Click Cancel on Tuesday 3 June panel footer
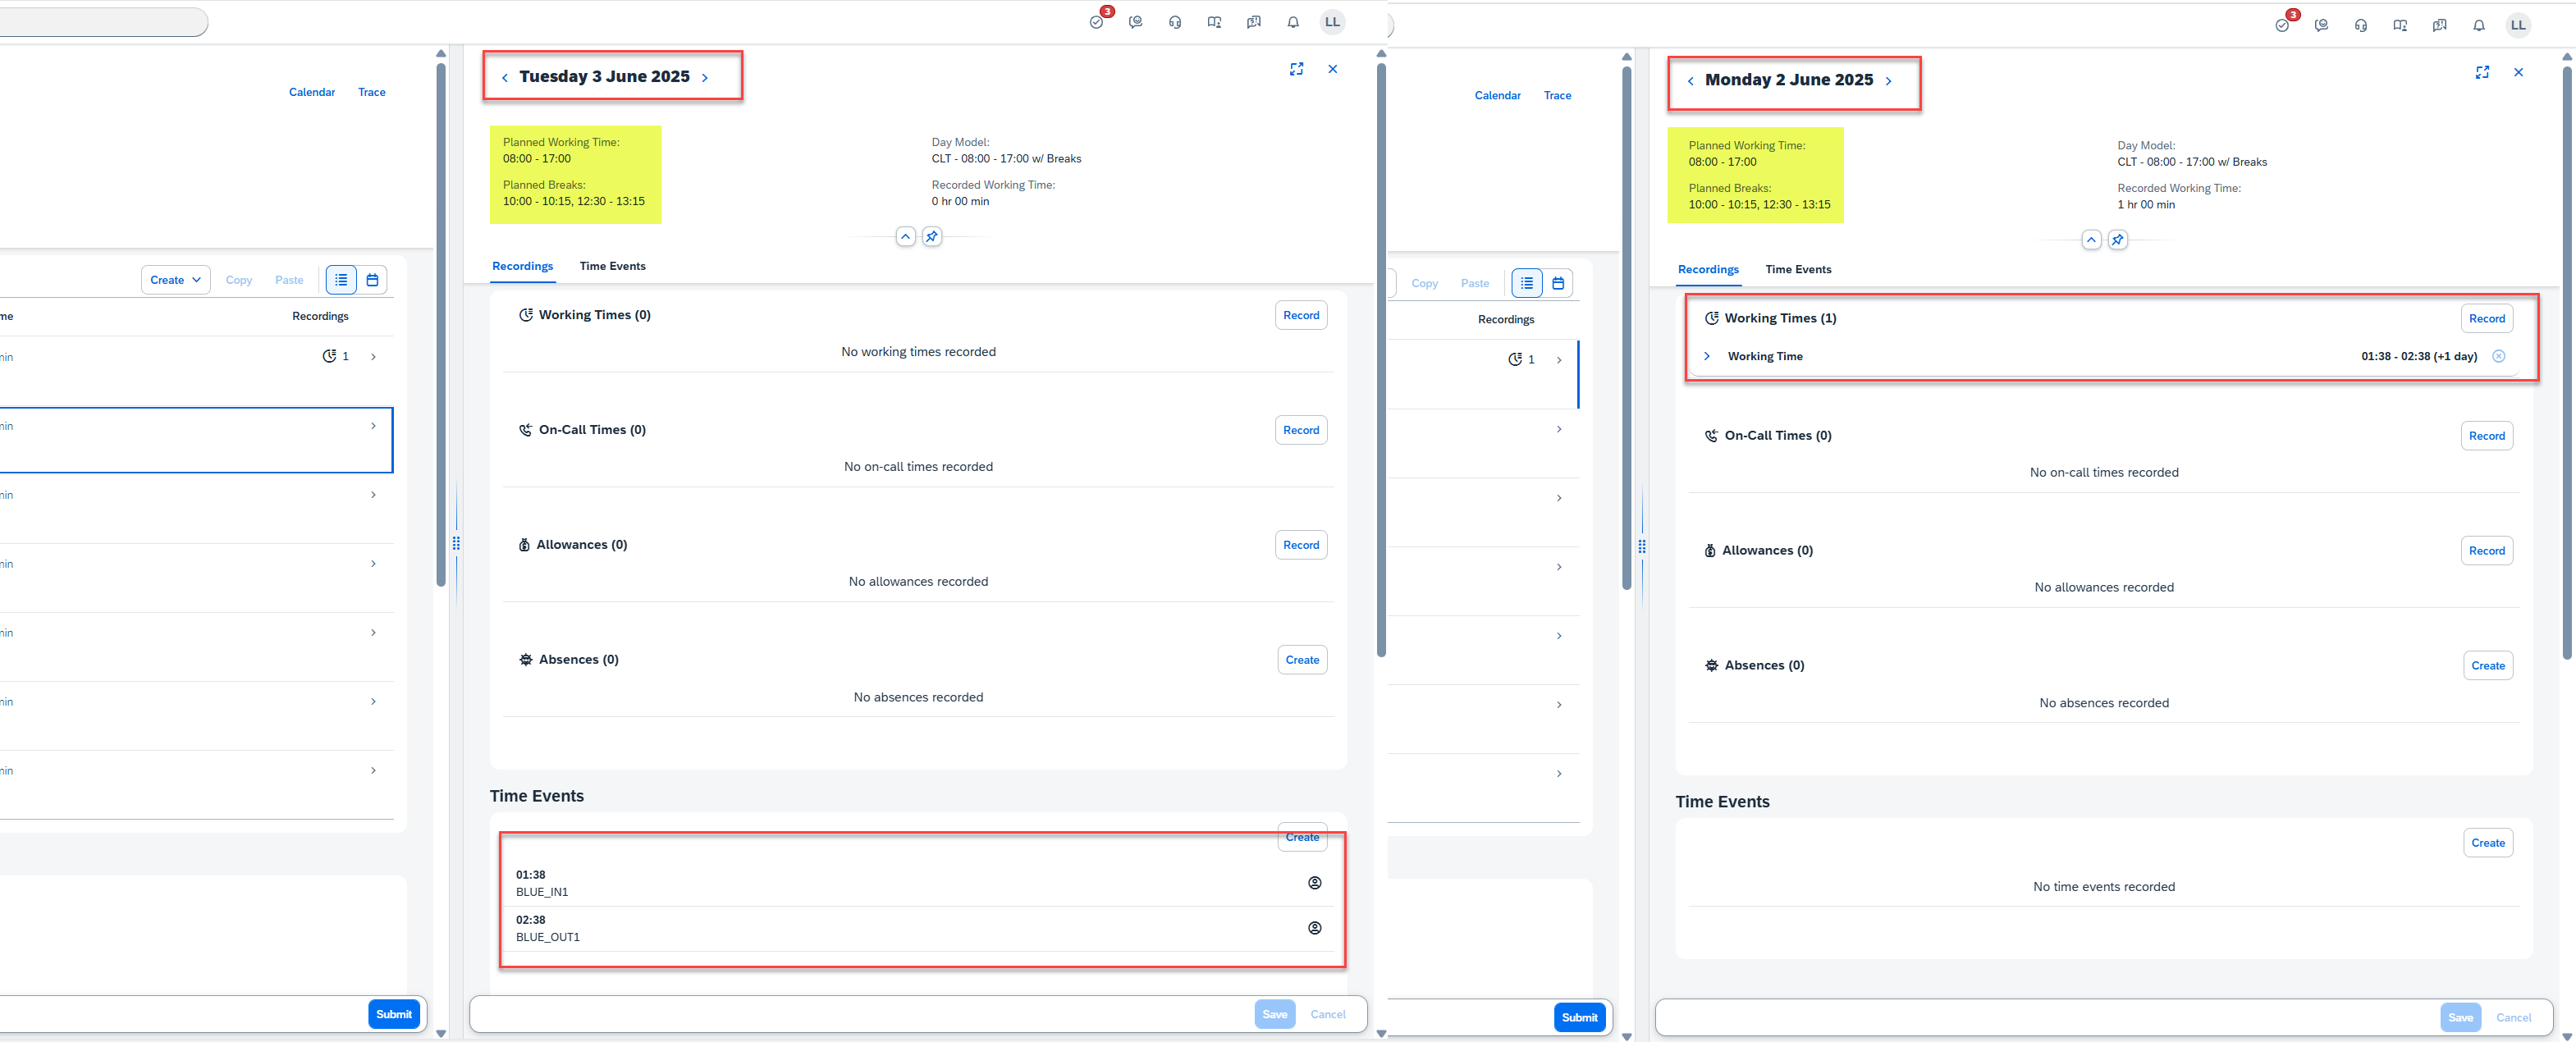 (x=1328, y=1014)
